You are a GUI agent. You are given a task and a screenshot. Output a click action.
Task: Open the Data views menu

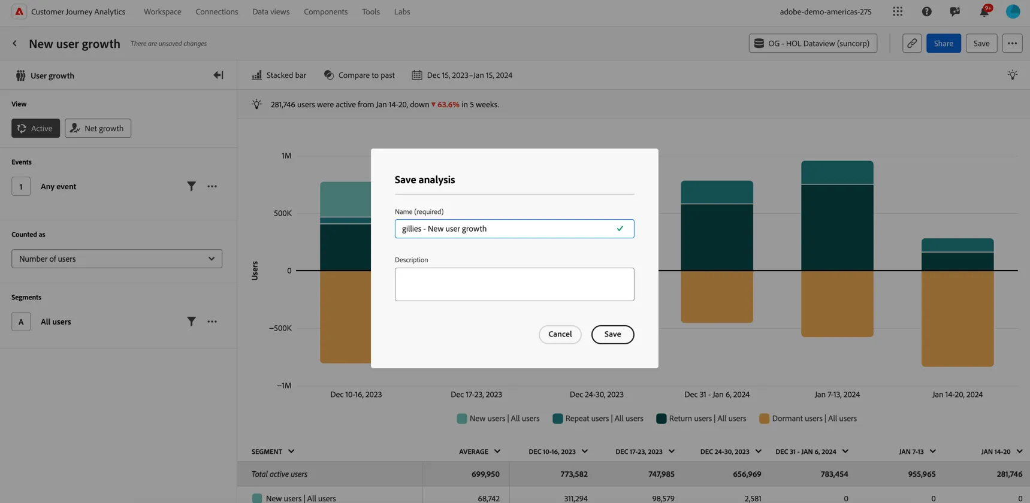click(x=271, y=11)
